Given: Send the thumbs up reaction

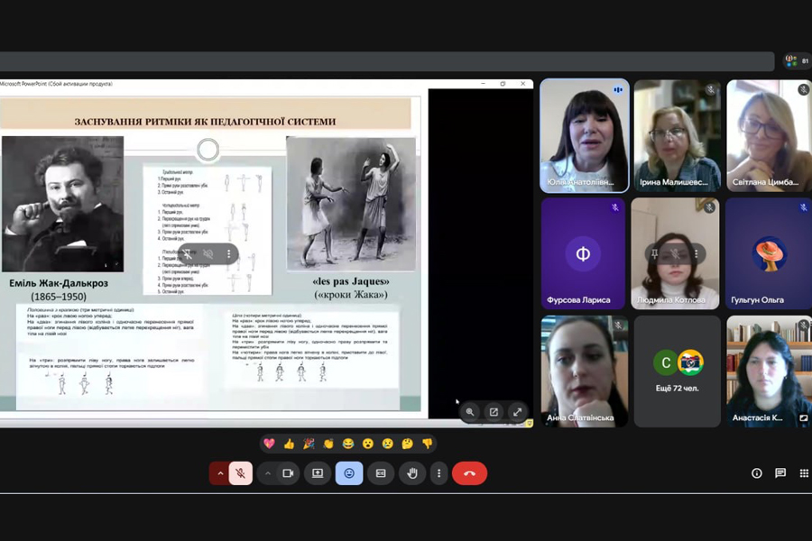Looking at the screenshot, I should (x=289, y=444).
